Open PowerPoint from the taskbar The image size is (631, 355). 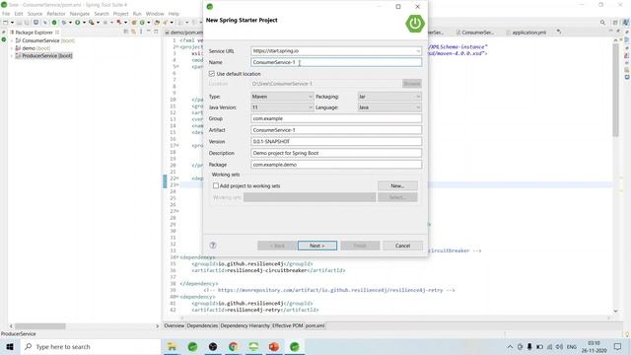274,346
